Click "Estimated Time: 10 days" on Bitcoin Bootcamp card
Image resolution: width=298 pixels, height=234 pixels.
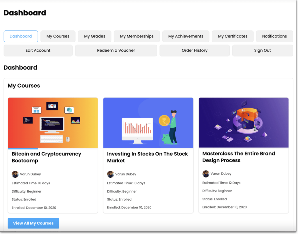click(31, 183)
